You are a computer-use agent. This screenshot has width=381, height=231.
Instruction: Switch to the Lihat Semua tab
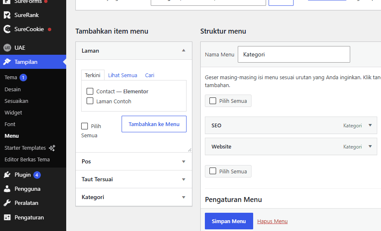tap(123, 75)
